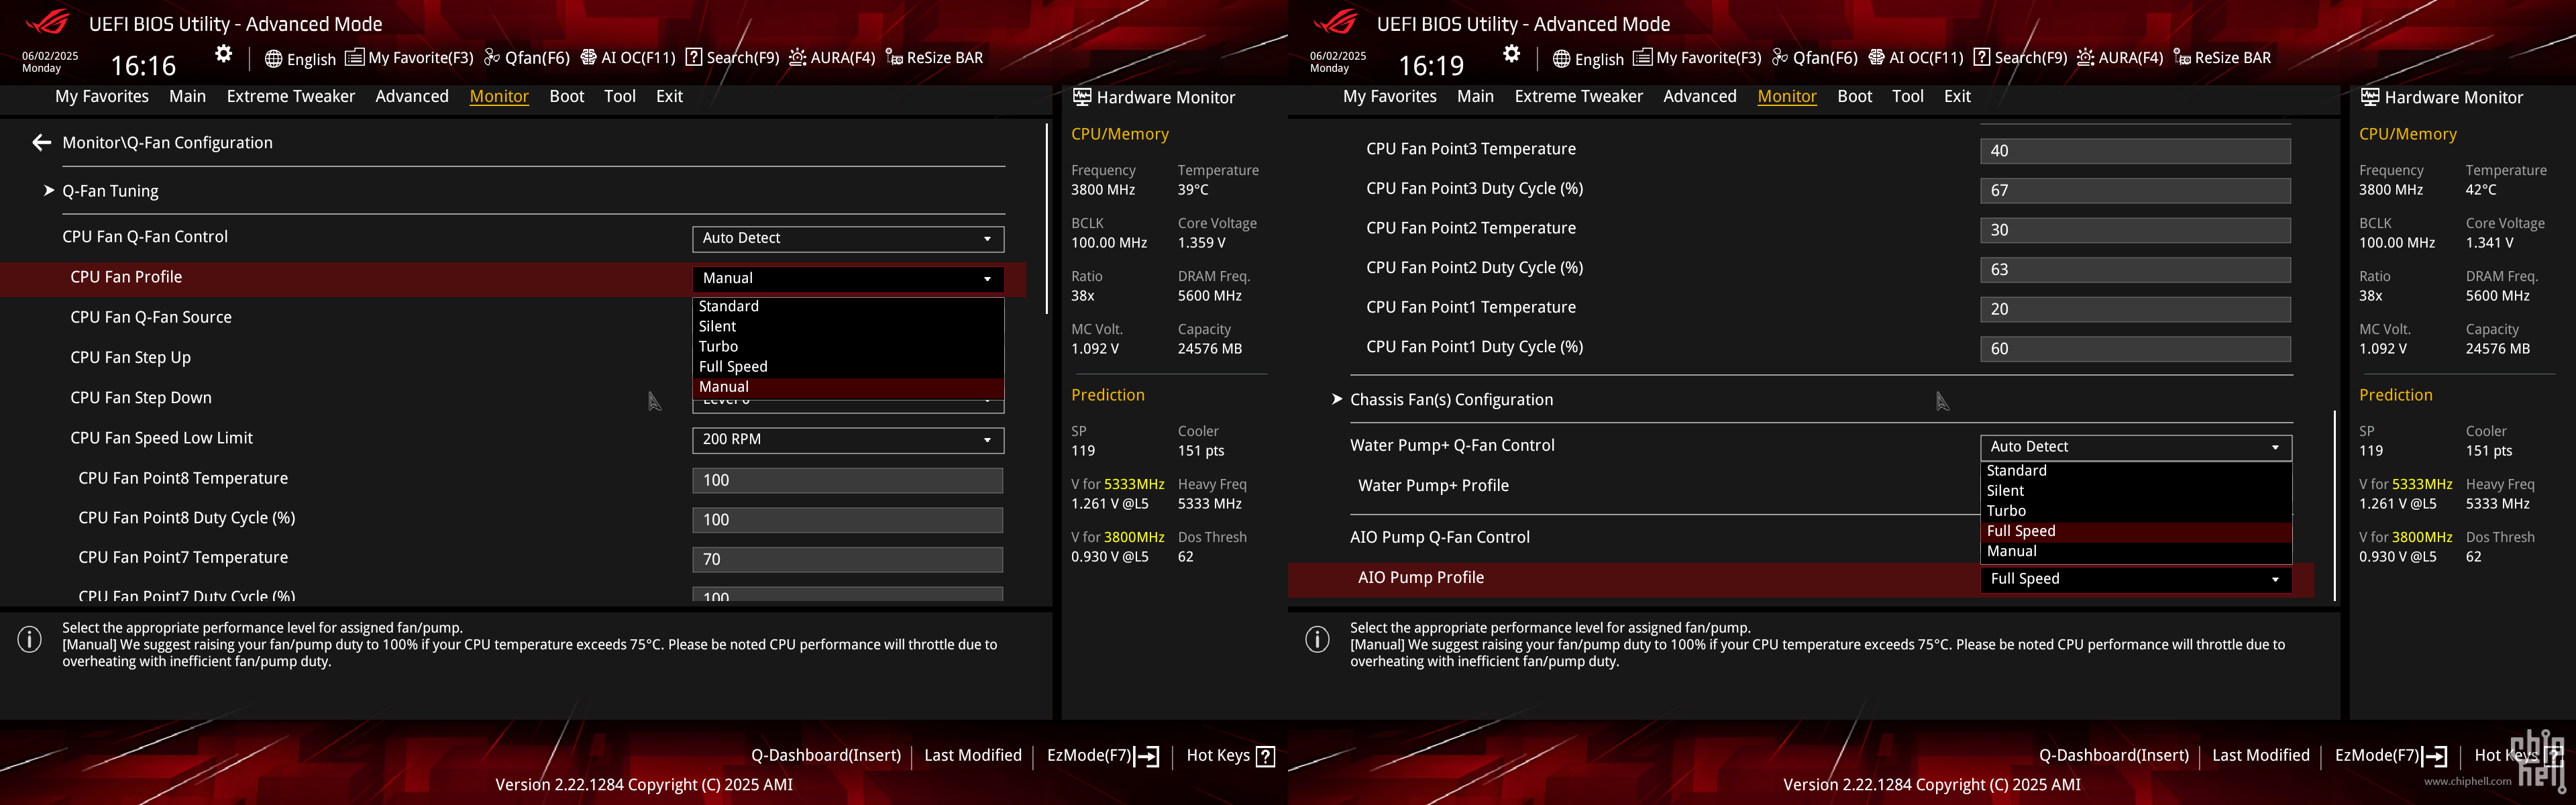Screen dimensions: 2576x805
Task: Click Last Modified in left window
Action: (x=973, y=756)
